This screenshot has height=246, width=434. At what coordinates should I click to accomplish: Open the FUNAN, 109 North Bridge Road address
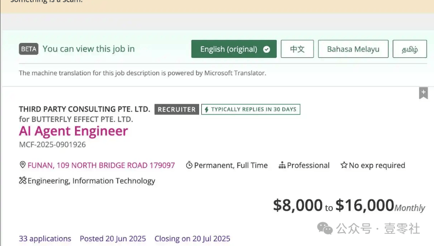tap(101, 165)
